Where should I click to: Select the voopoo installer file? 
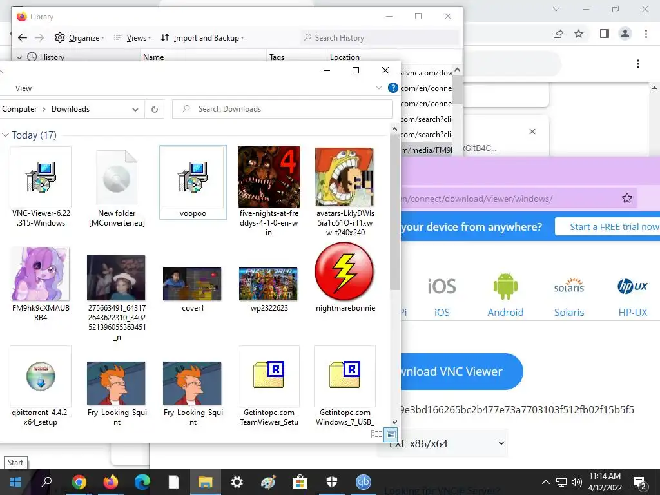pyautogui.click(x=193, y=182)
